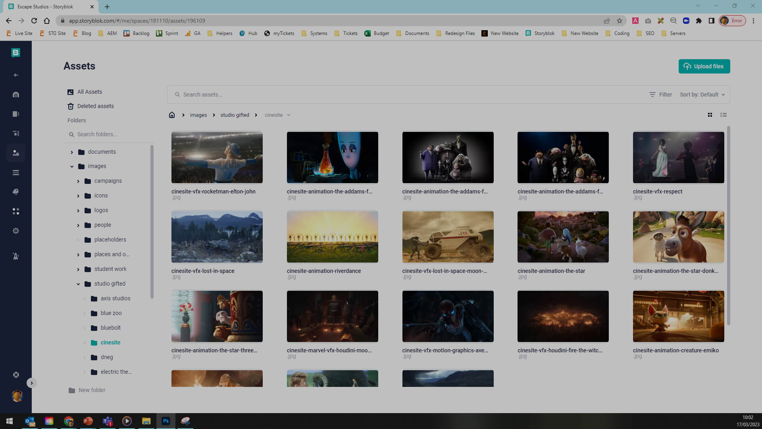Click the folder tree scrollbar

[152, 222]
